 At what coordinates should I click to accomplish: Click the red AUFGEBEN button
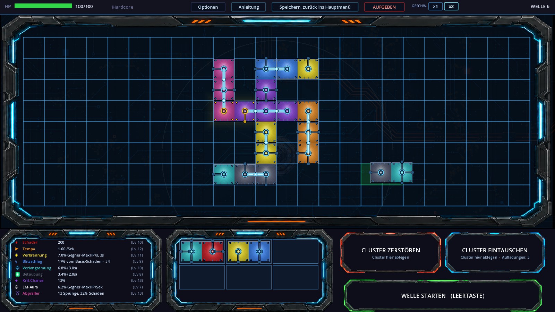click(x=384, y=7)
